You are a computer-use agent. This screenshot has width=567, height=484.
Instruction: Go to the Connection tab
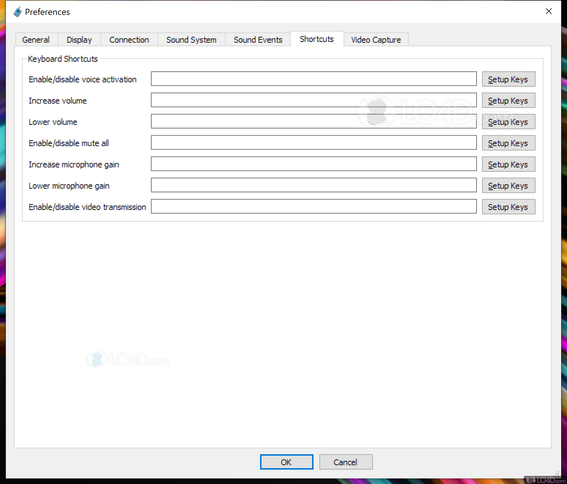click(129, 40)
